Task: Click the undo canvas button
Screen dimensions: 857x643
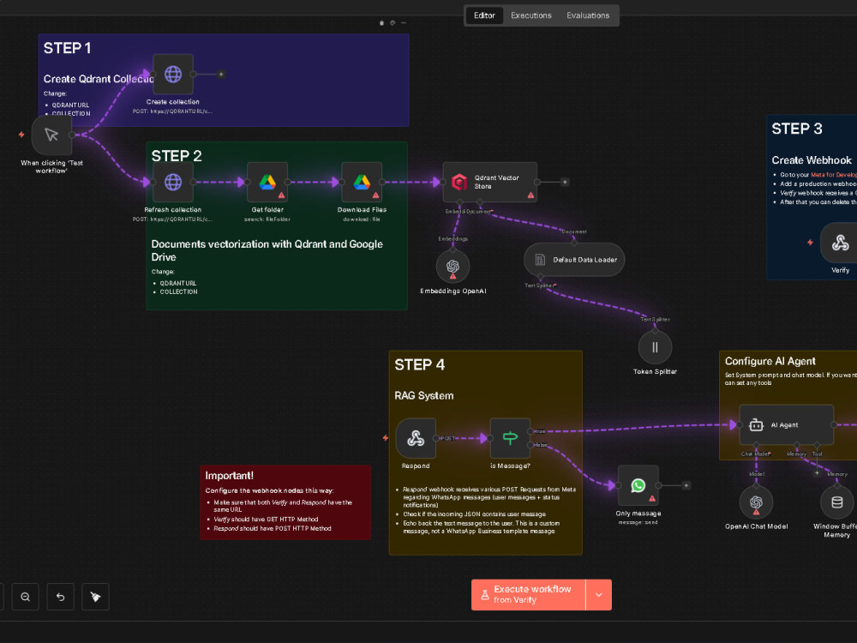Action: [60, 597]
